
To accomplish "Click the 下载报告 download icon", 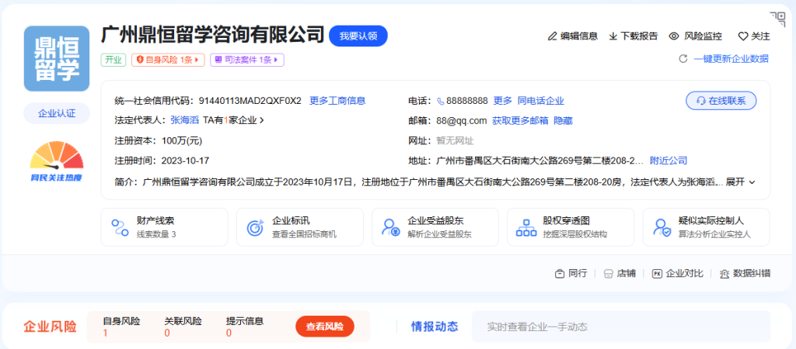I will click(613, 36).
